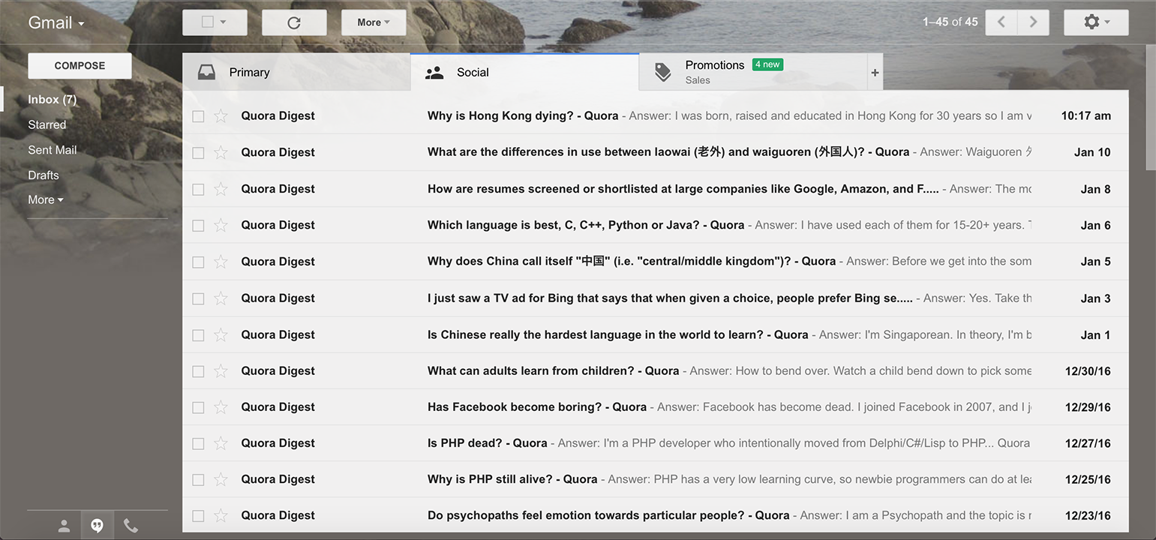This screenshot has height=540, width=1156.
Task: Go to the newer messages arrow
Action: [1001, 22]
